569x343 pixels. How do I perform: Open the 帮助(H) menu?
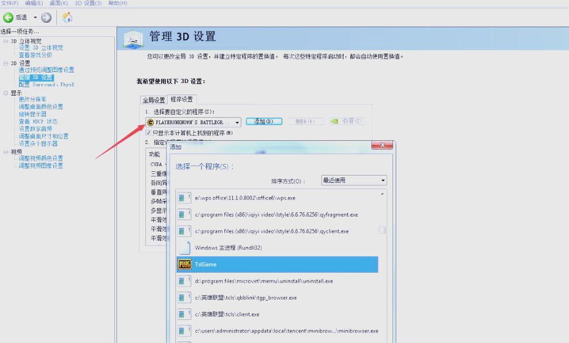[118, 3]
